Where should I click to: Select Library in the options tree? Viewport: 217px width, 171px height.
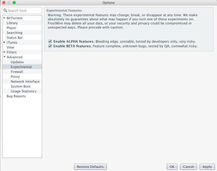pyautogui.click(x=12, y=23)
